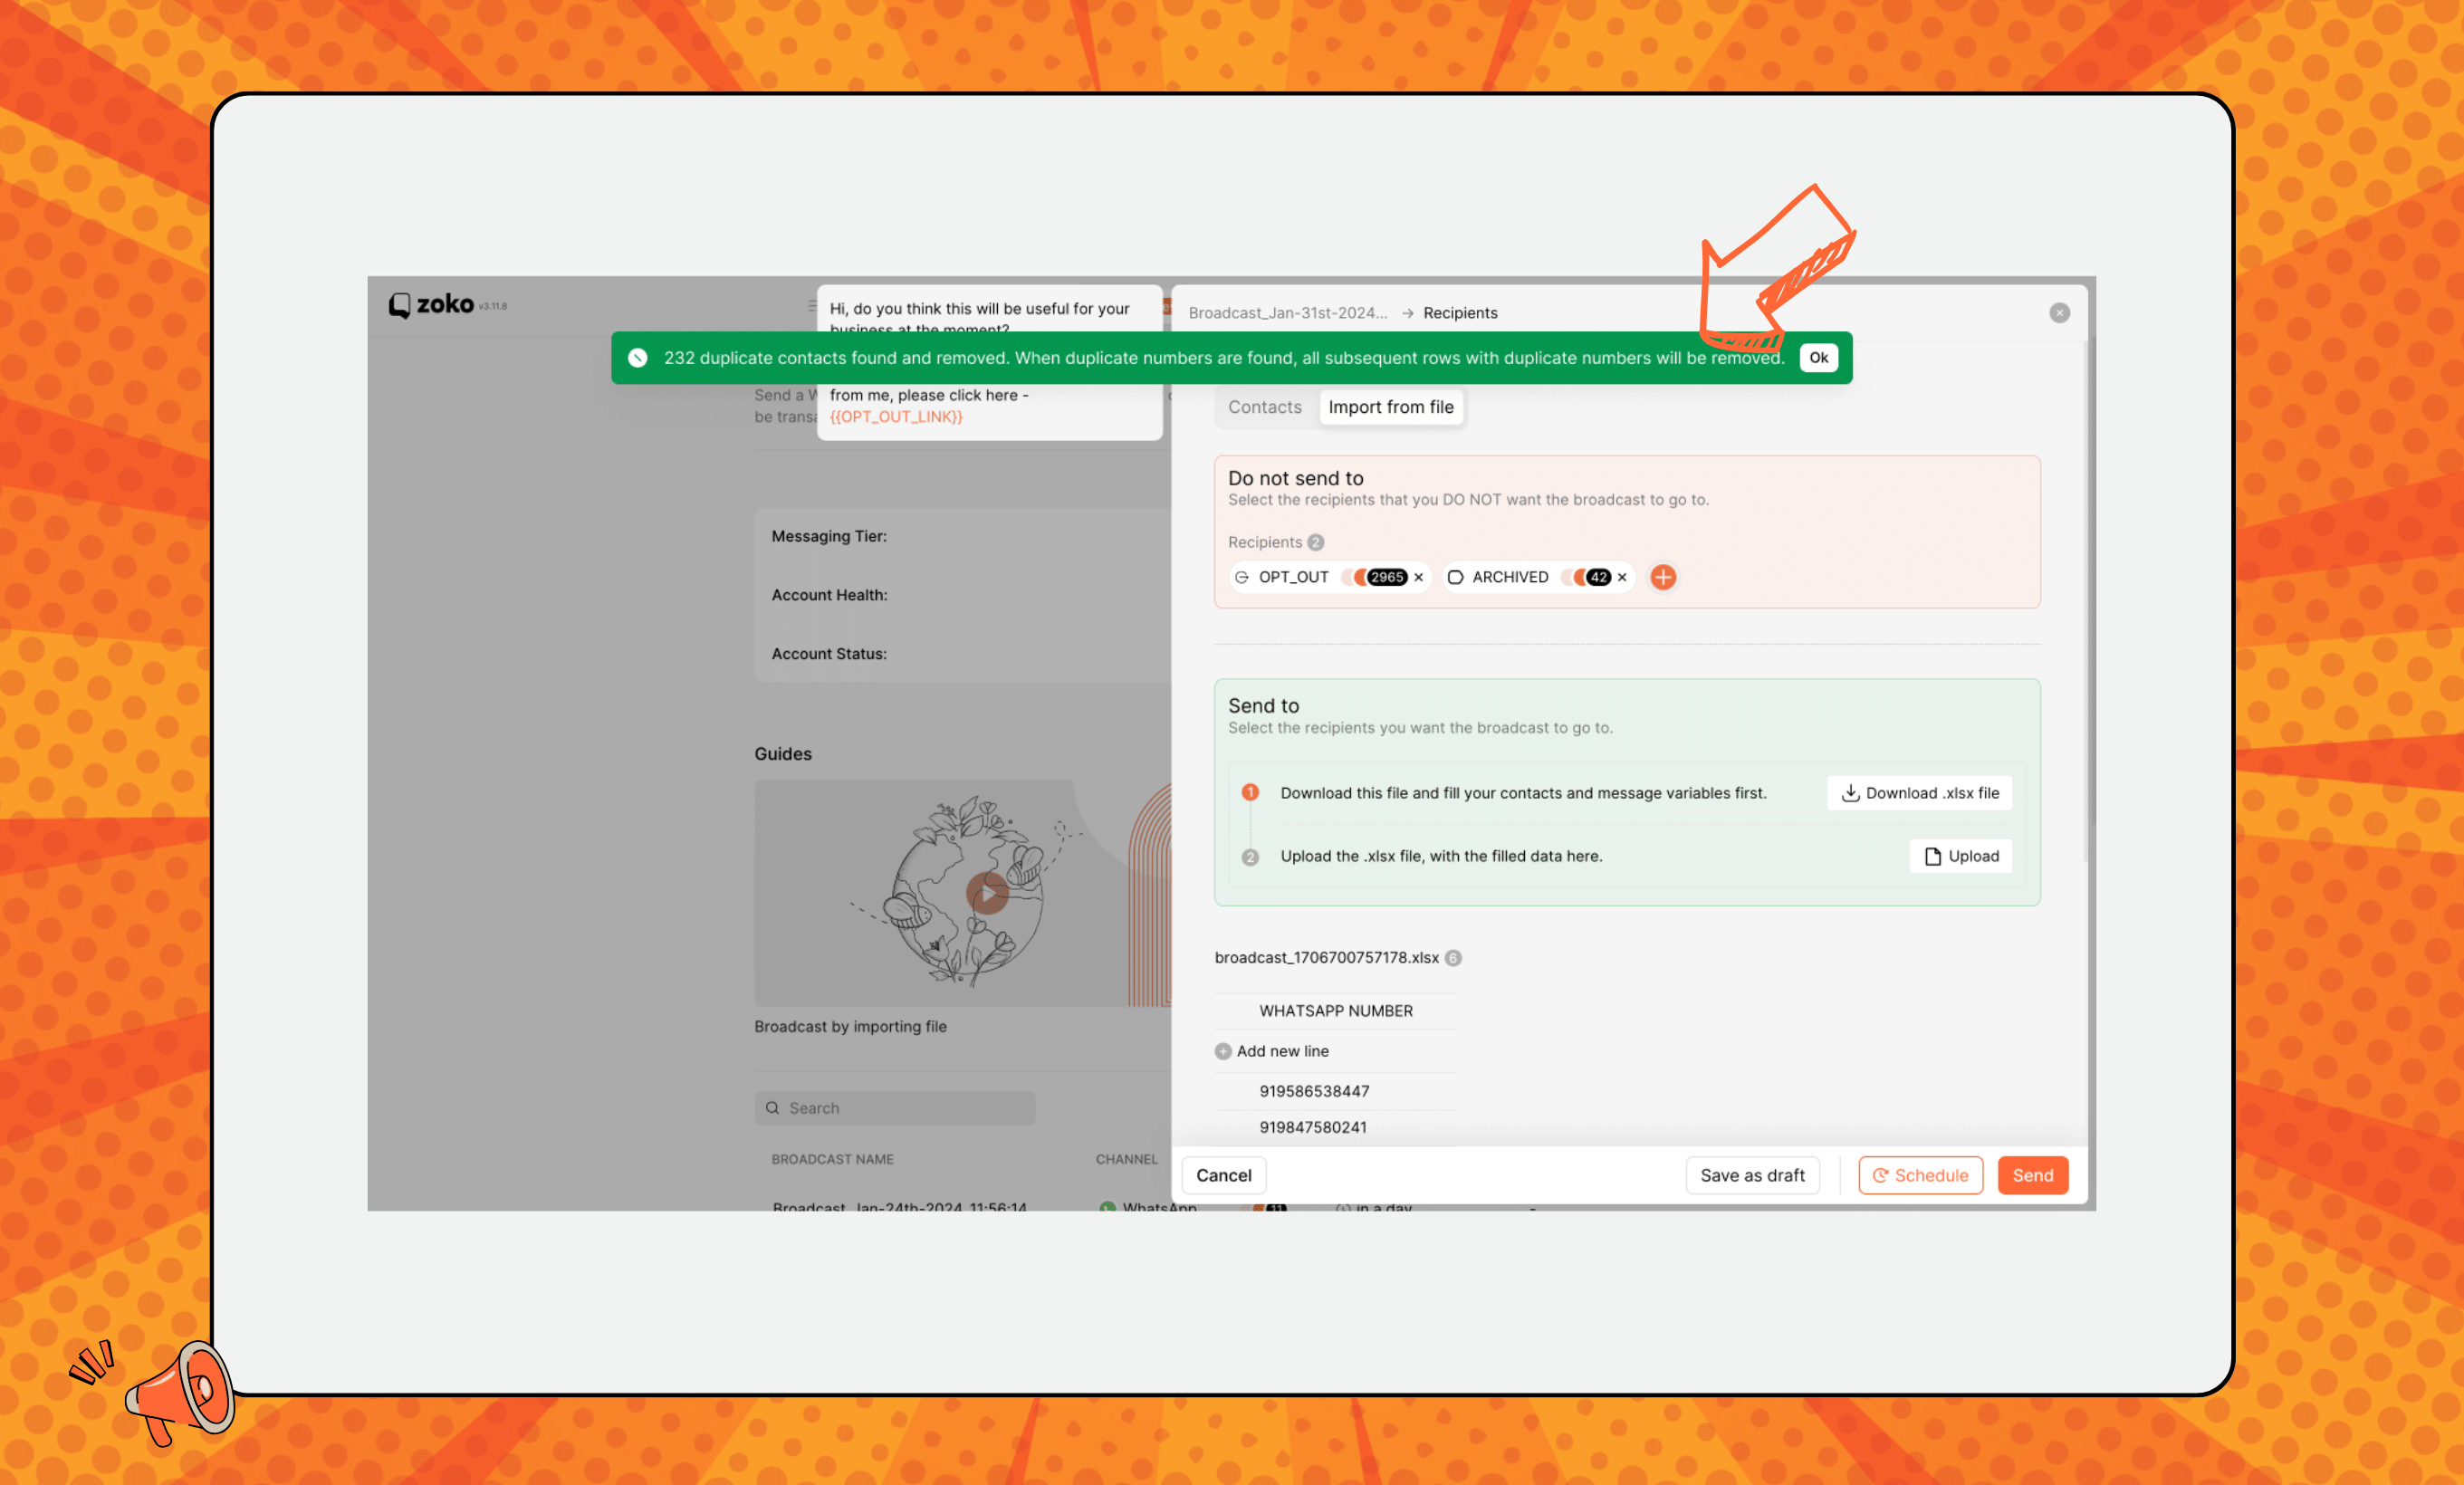Click the OPT_OUT recipients tag icon
This screenshot has width=2464, height=1485.
click(1239, 577)
